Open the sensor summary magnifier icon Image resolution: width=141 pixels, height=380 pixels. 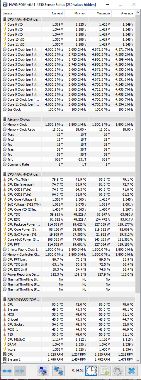point(43,371)
